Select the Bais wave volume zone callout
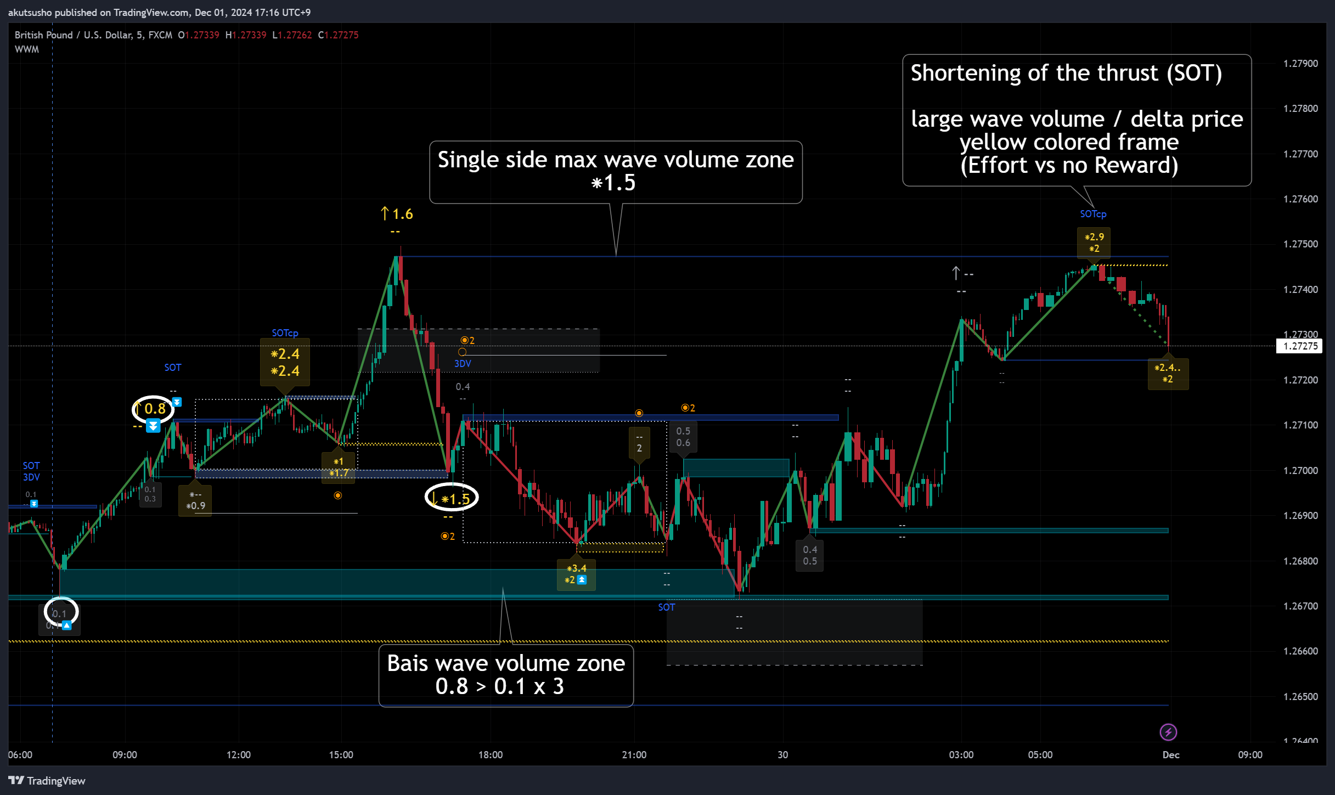The height and width of the screenshot is (795, 1335). 506,675
